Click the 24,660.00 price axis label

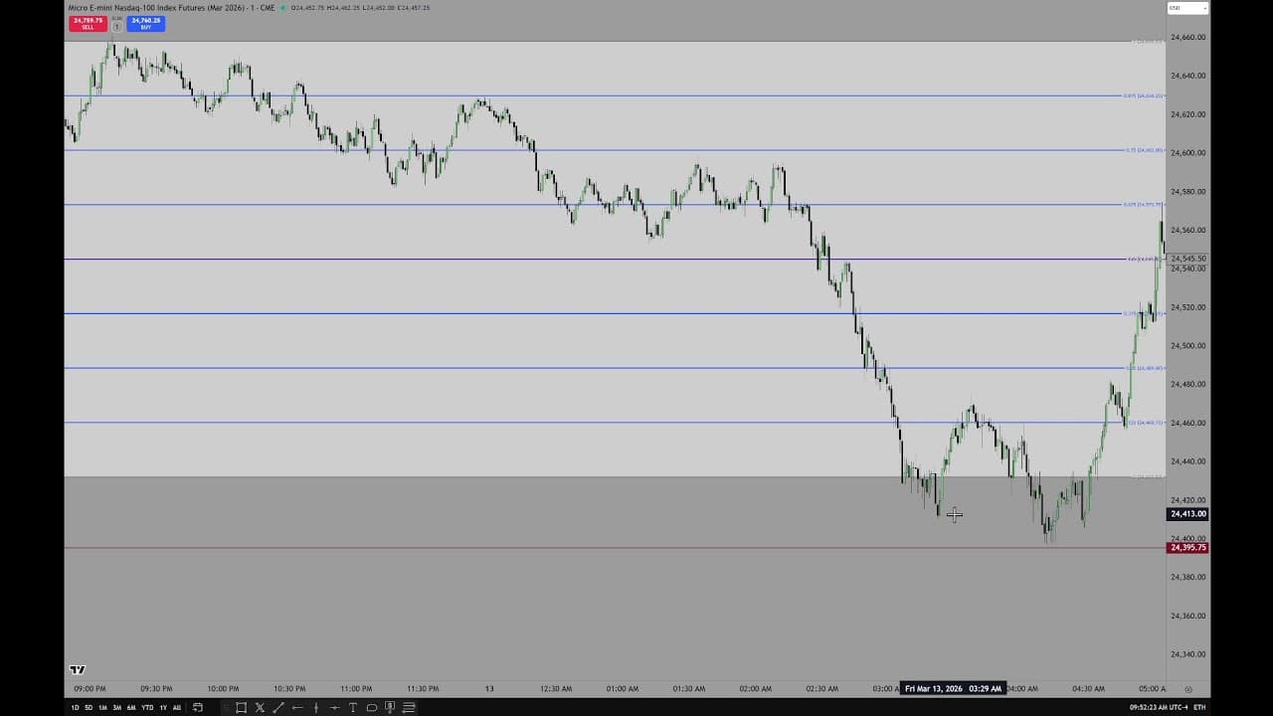(x=1187, y=37)
